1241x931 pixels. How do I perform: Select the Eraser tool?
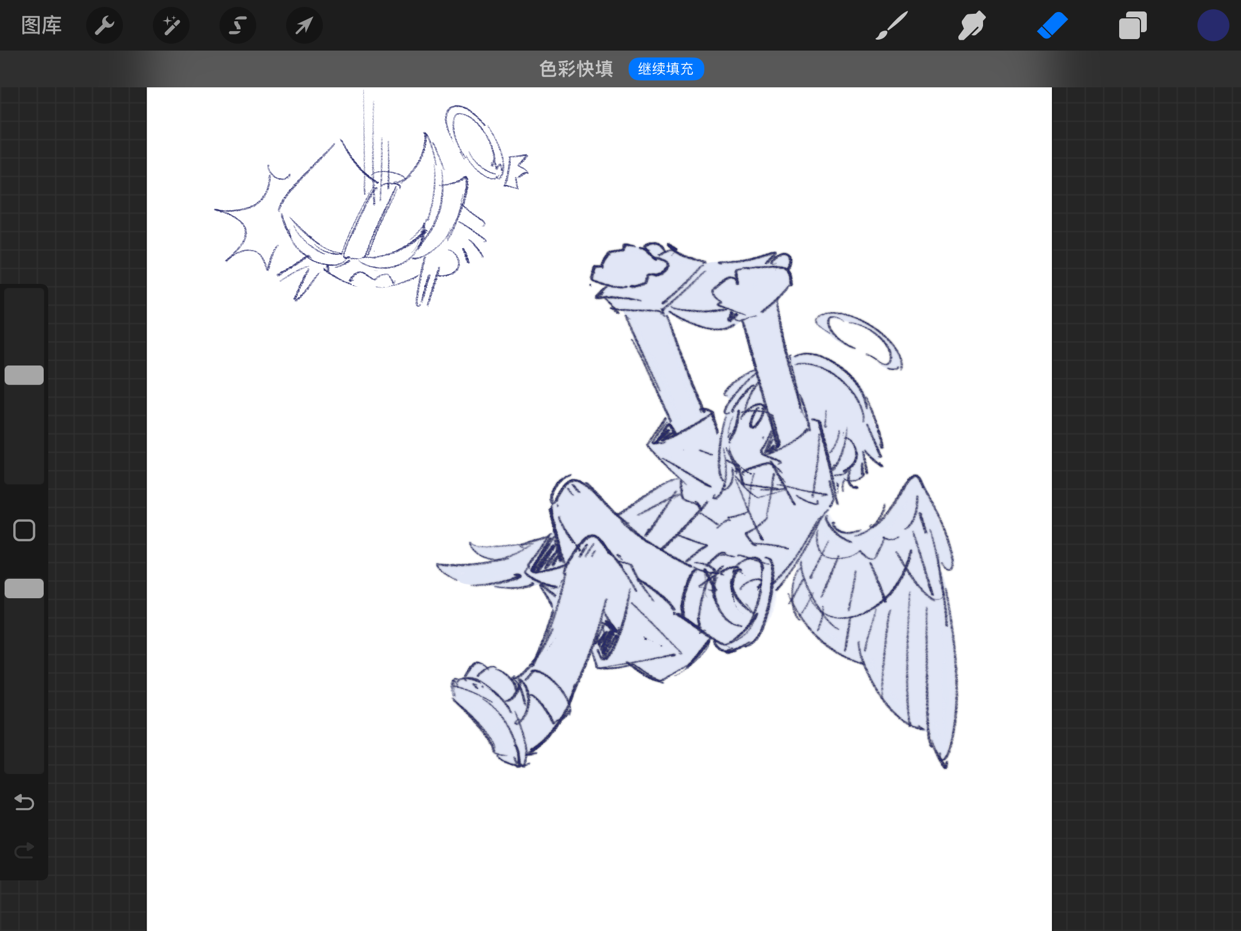click(x=1052, y=25)
